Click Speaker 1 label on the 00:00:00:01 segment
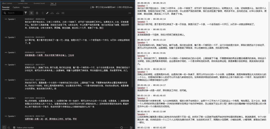The image size is (270, 129). [12, 19]
